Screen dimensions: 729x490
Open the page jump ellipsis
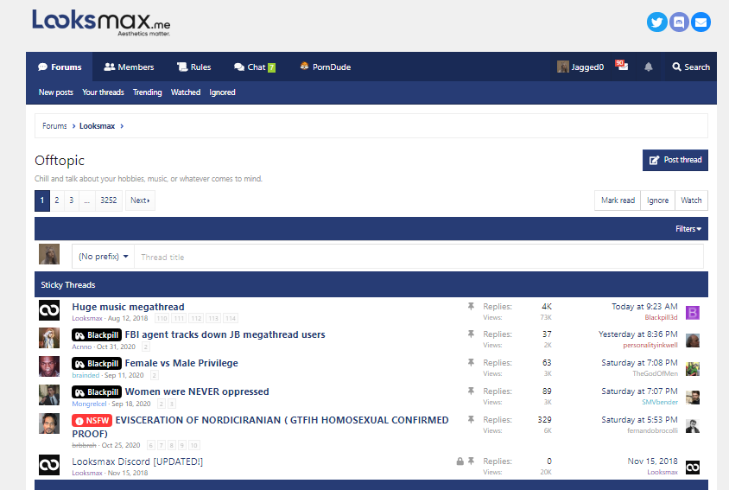(x=87, y=200)
